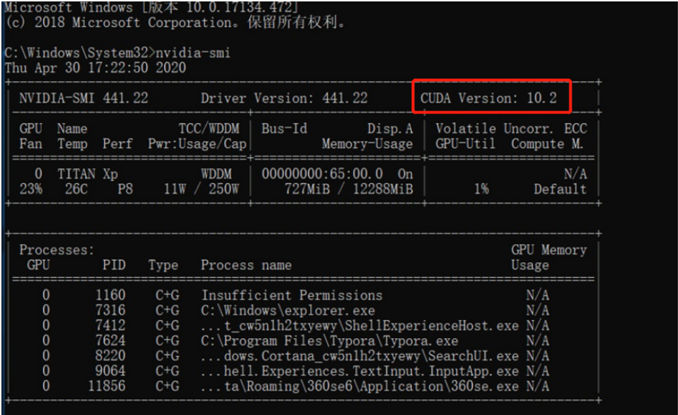Select the memory usage 727MiB / 12288MiB
Screen dimensions: 678x415
click(349, 189)
